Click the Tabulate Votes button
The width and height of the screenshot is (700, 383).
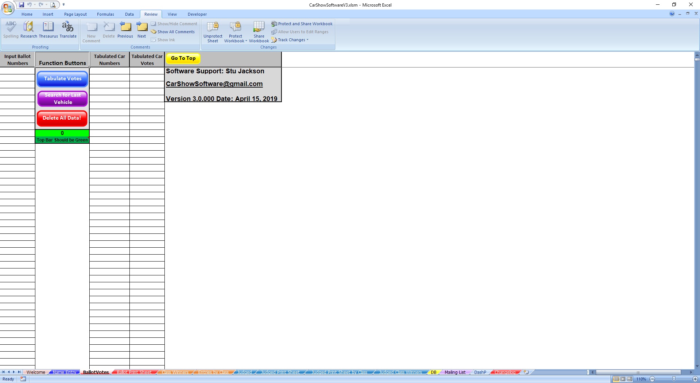click(62, 78)
